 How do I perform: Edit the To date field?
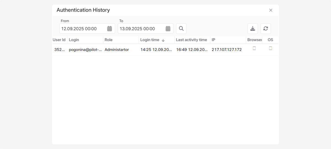(141, 29)
